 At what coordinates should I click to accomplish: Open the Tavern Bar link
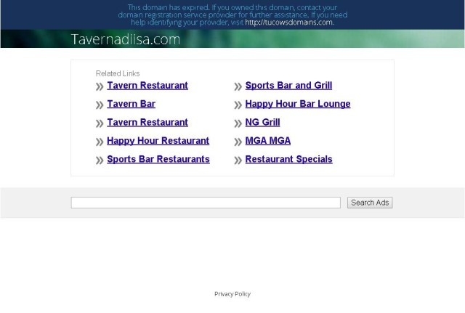click(131, 104)
